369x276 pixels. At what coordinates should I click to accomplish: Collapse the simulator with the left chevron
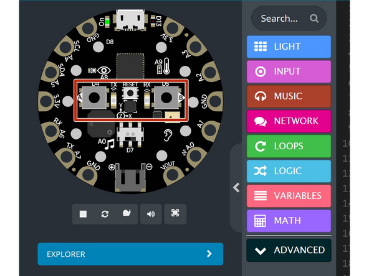[x=236, y=188]
